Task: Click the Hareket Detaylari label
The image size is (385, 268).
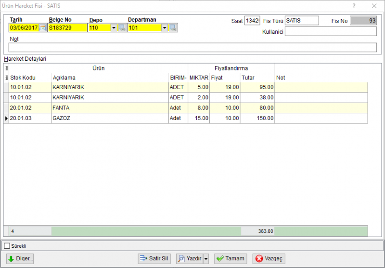Action: coord(25,59)
